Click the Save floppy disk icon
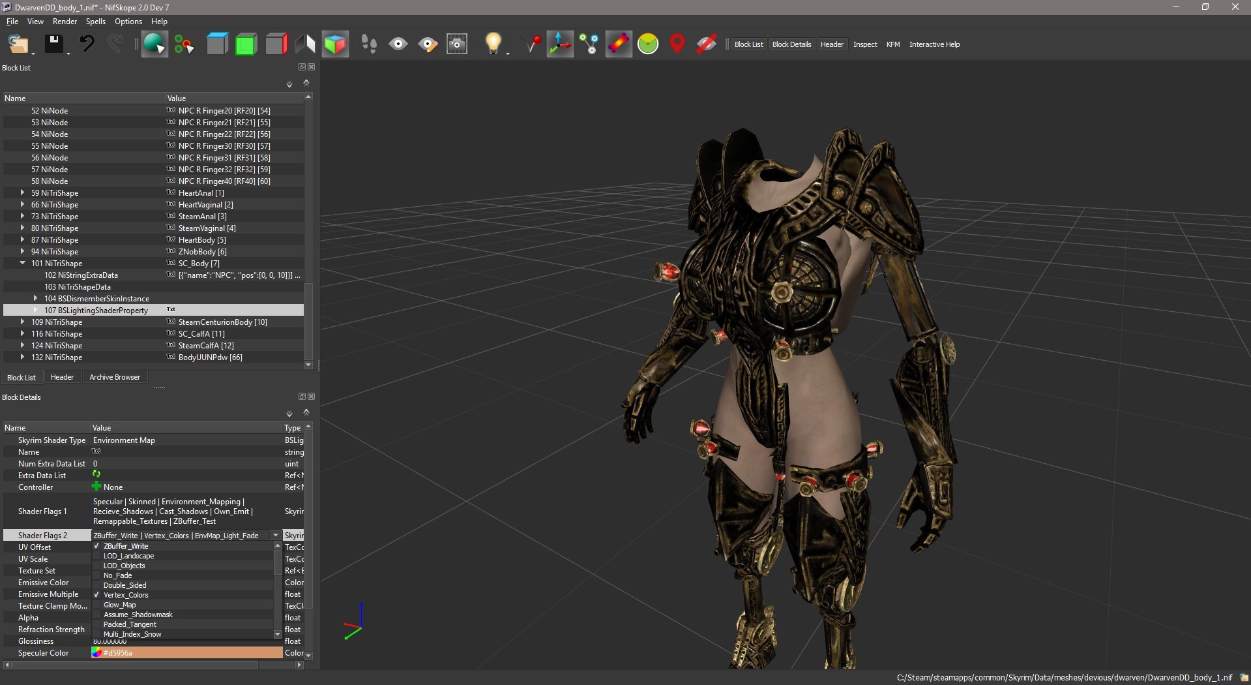The height and width of the screenshot is (685, 1251). pos(54,44)
